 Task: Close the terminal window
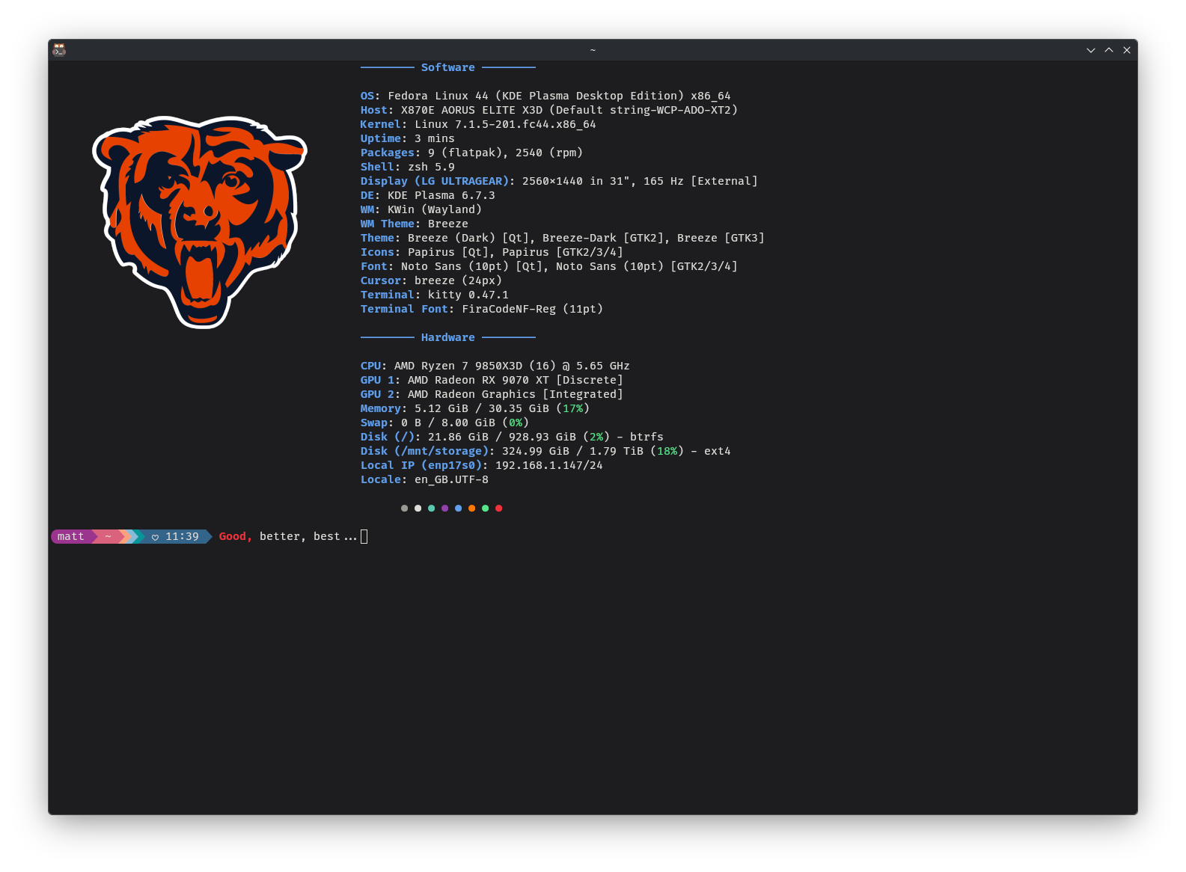point(1127,50)
